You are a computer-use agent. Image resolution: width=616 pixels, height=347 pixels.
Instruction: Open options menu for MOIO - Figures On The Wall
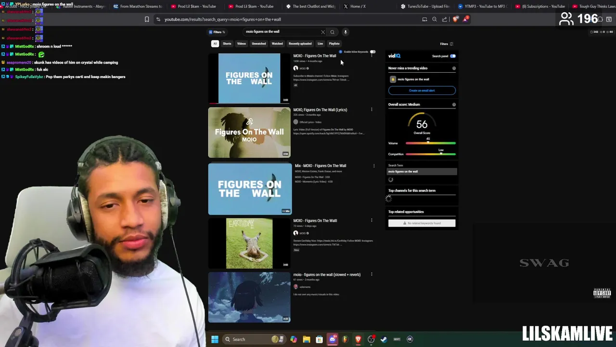372,56
